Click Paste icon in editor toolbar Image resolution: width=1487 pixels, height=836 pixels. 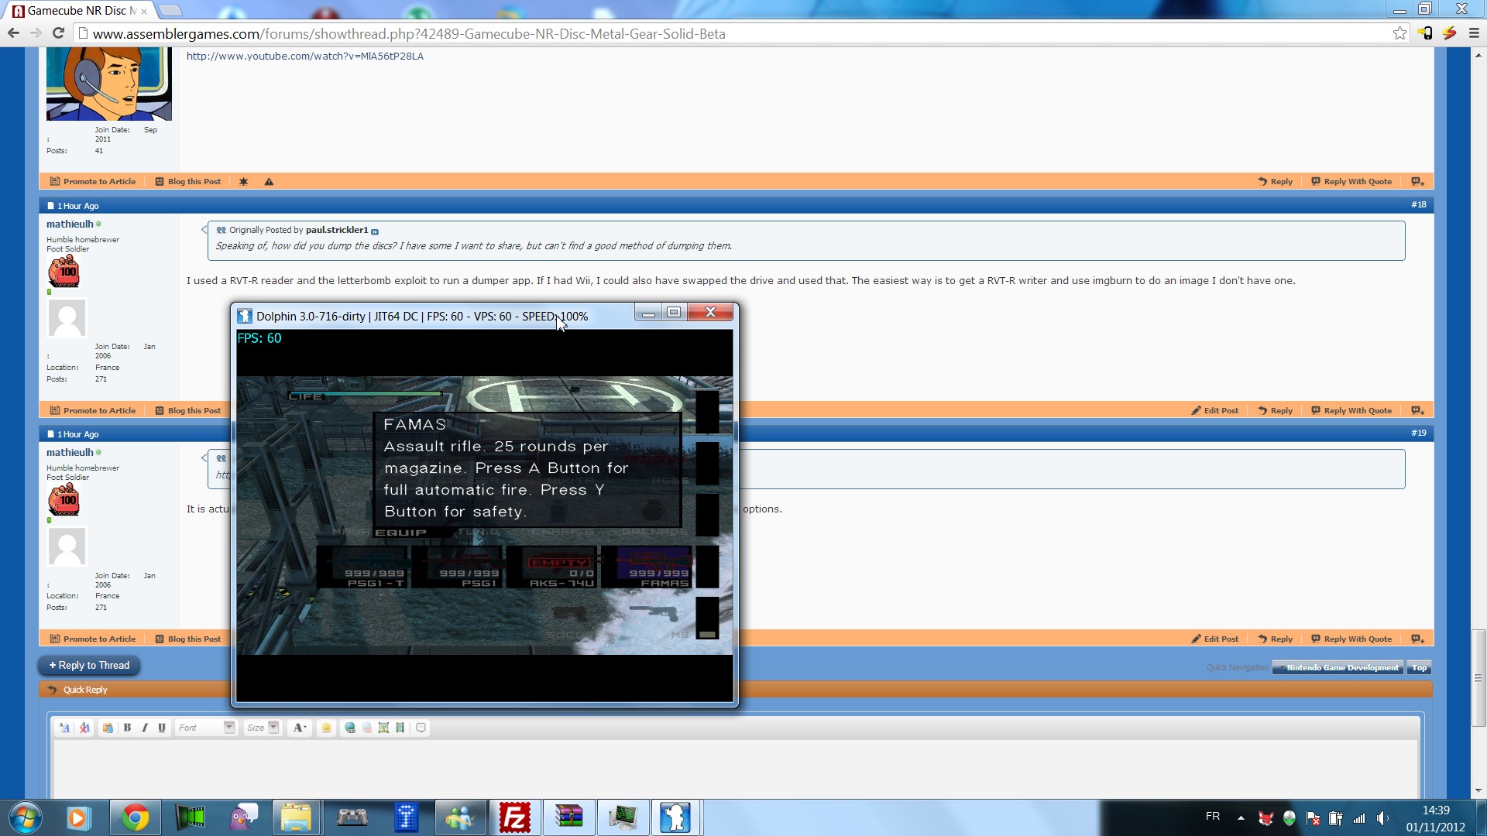pyautogui.click(x=108, y=728)
